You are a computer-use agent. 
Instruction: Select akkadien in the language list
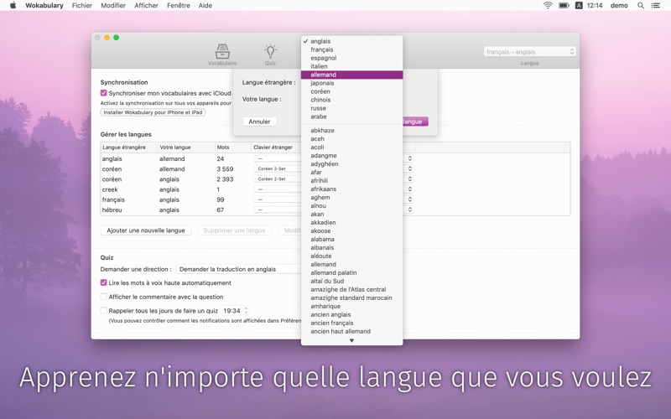pyautogui.click(x=351, y=222)
